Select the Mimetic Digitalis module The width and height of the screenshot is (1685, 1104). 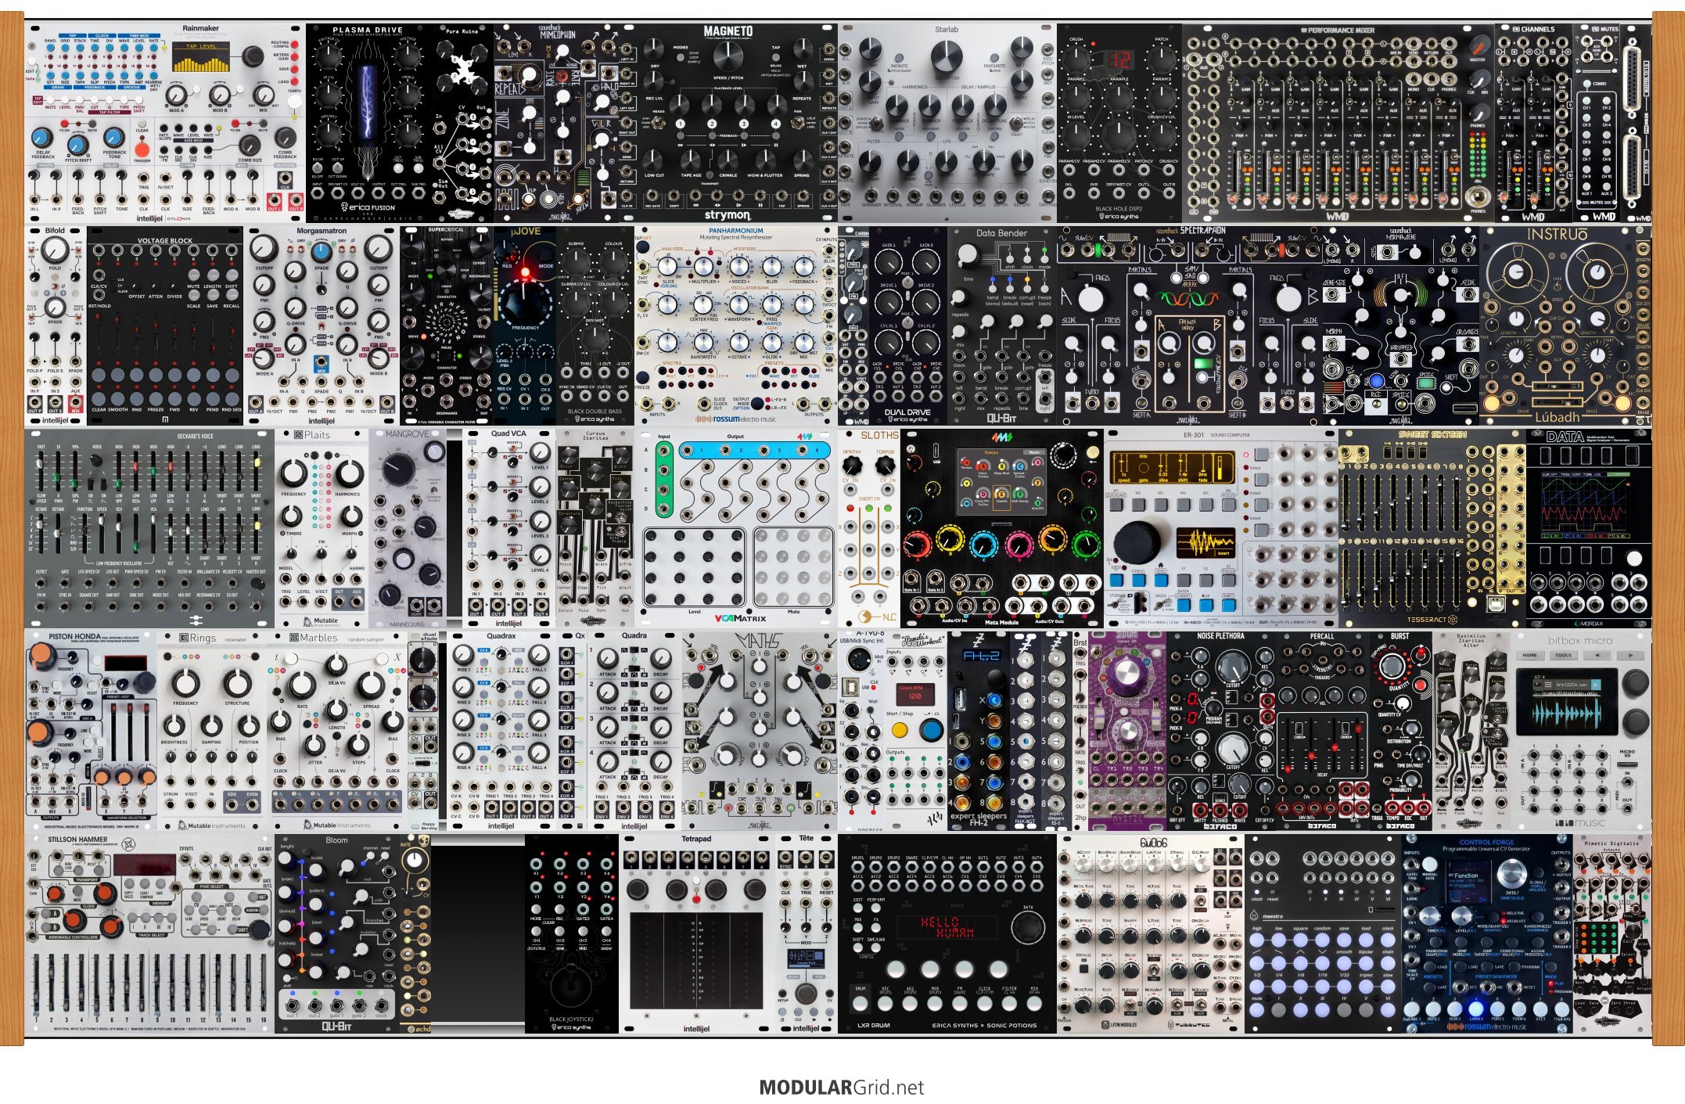(1611, 933)
